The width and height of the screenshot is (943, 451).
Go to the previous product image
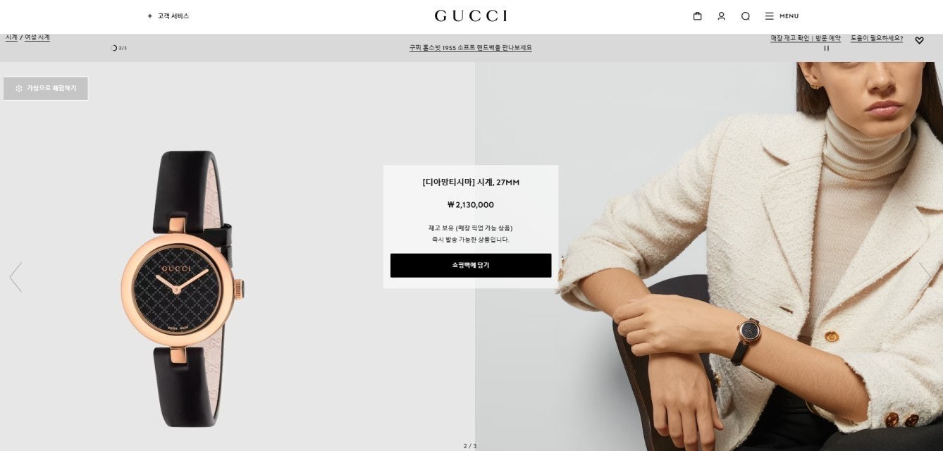(x=16, y=277)
